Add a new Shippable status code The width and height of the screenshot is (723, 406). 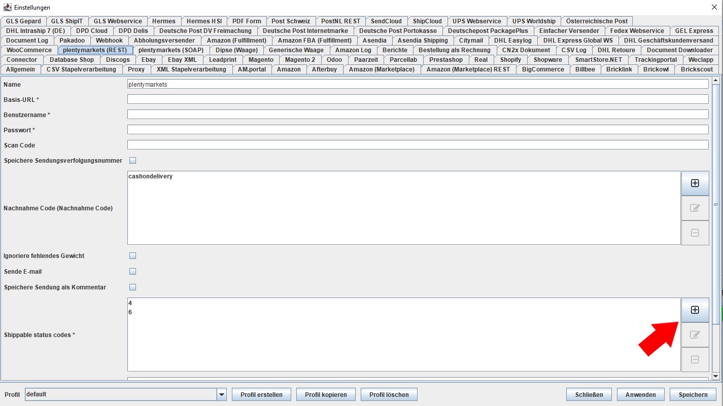pos(695,310)
